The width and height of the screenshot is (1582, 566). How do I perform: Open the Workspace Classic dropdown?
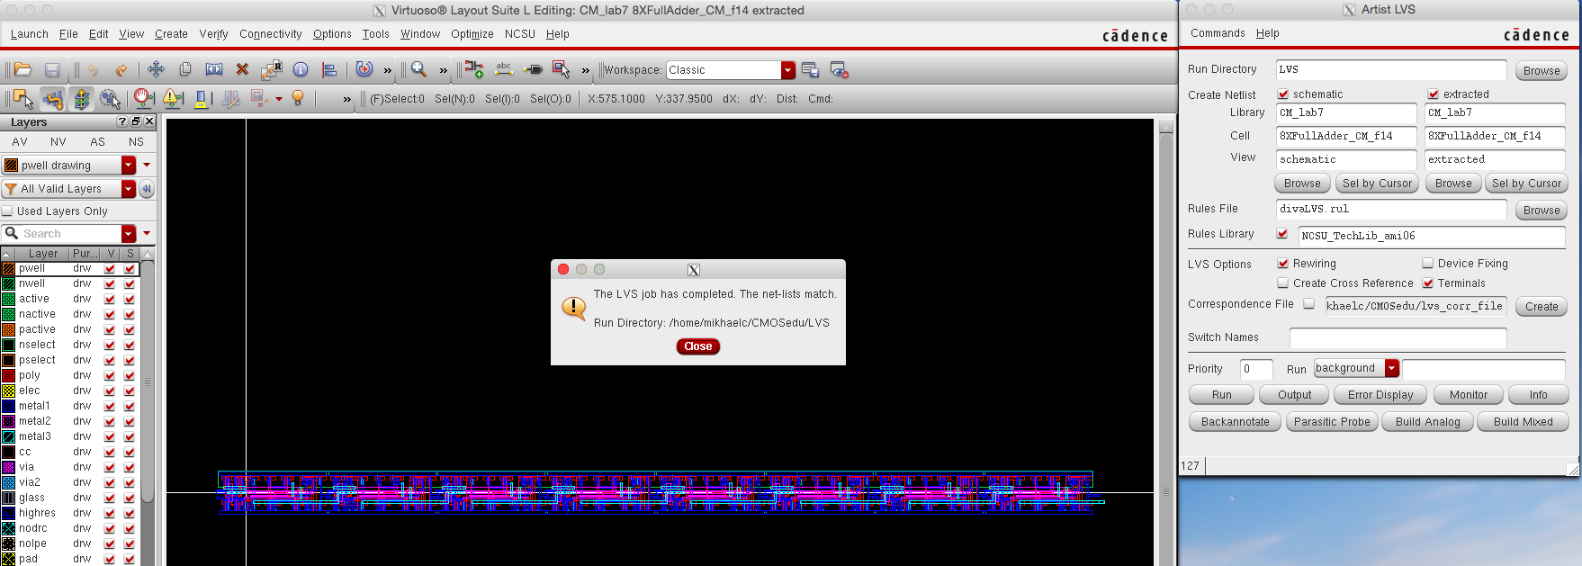(x=788, y=70)
